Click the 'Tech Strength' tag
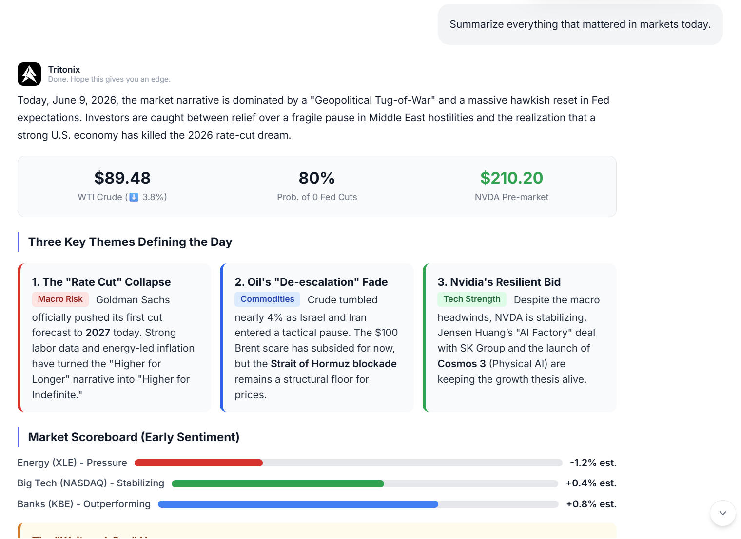741x539 pixels. [x=472, y=299]
